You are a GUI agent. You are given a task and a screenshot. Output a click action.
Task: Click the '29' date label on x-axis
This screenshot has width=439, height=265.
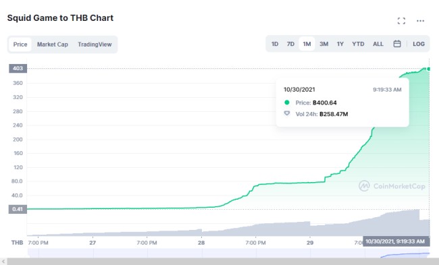point(309,243)
